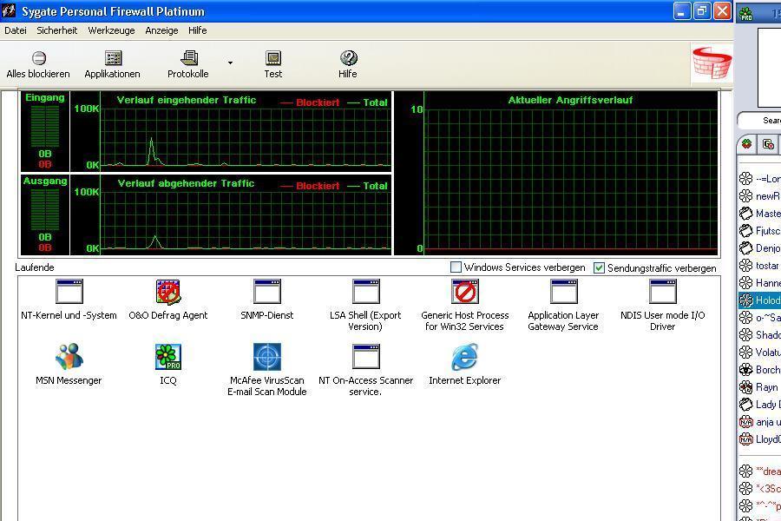The image size is (781, 521).
Task: Restore down the Sygate firewall window
Action: [x=702, y=11]
